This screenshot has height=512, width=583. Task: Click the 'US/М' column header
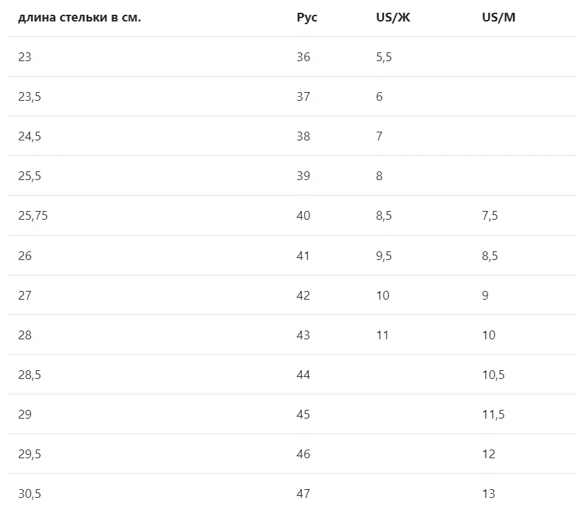498,17
